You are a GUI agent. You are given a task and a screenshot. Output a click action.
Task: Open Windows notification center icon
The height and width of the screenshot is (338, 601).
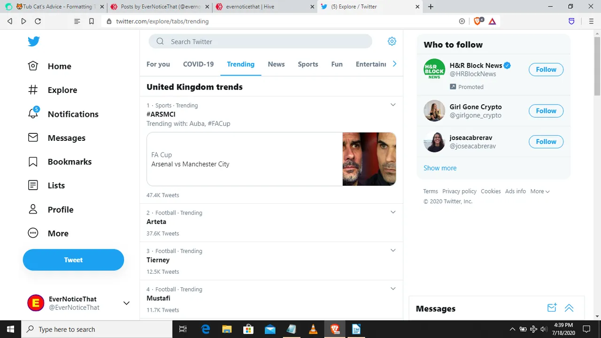click(586, 329)
